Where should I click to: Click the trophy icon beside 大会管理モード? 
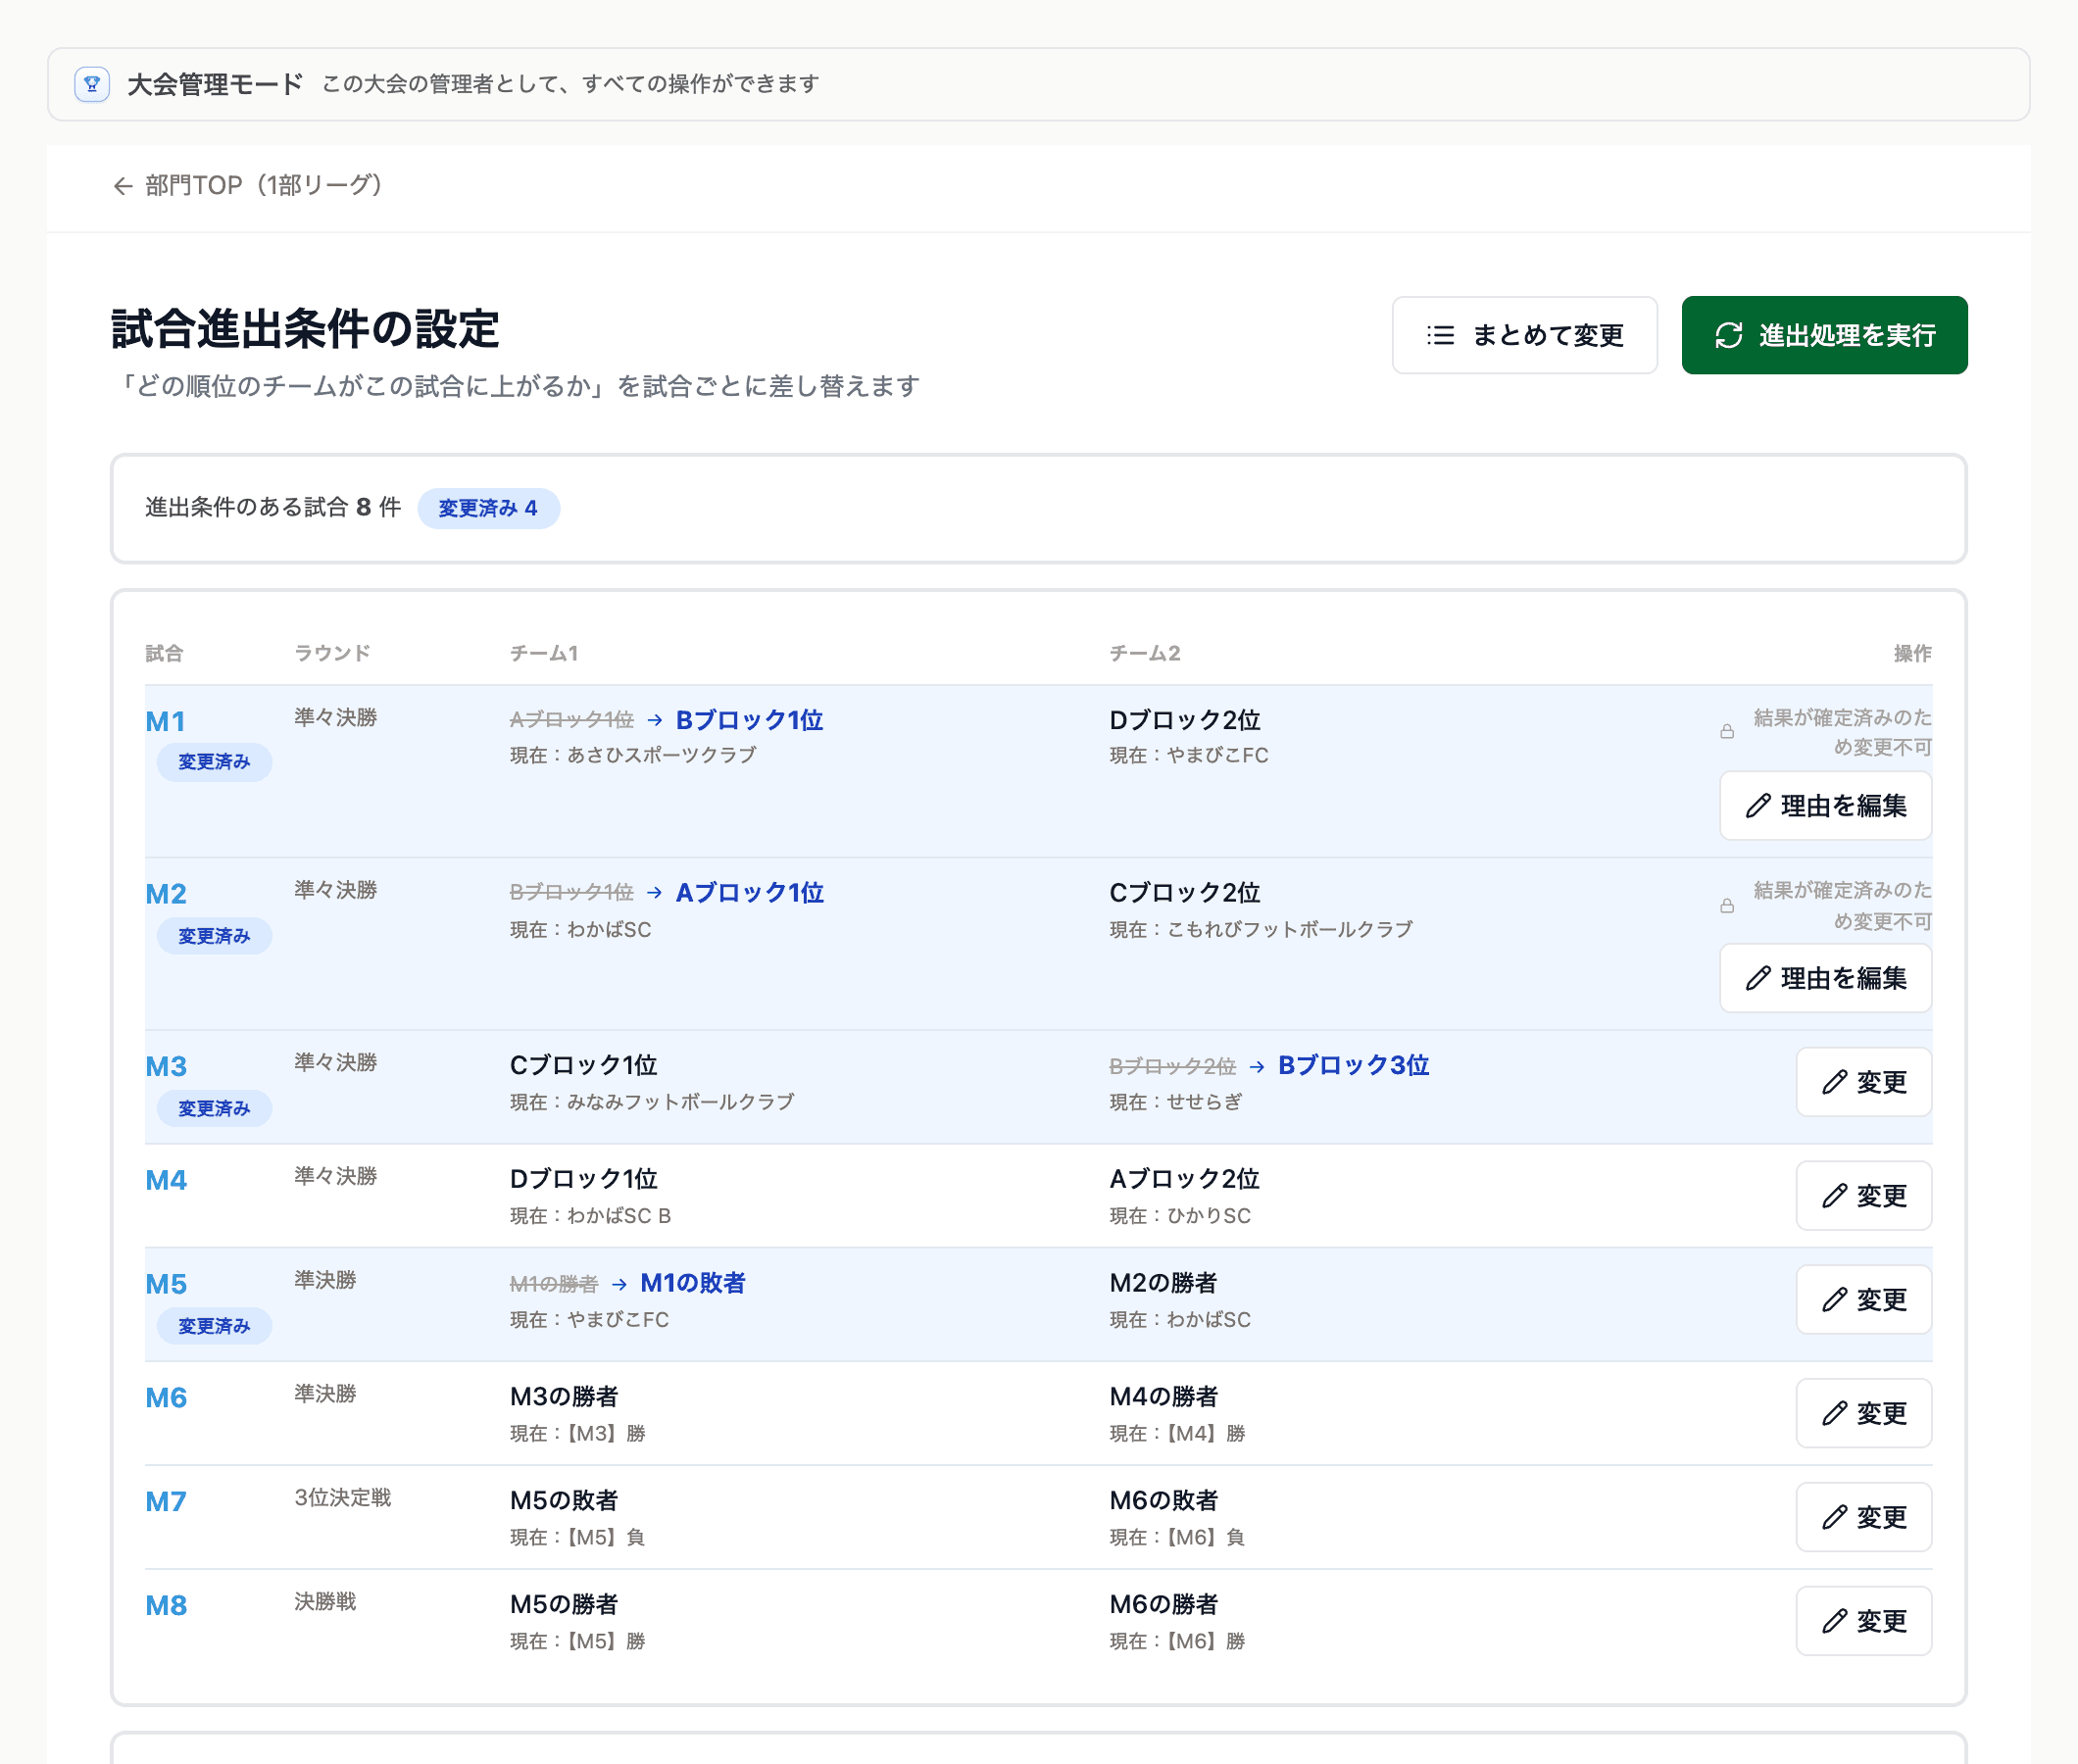tap(92, 84)
